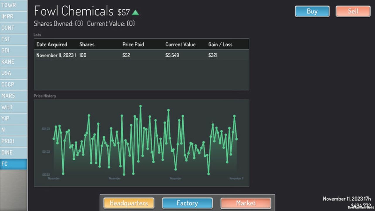
Task: Open the CONT stock in sidebar
Action: pos(13,28)
